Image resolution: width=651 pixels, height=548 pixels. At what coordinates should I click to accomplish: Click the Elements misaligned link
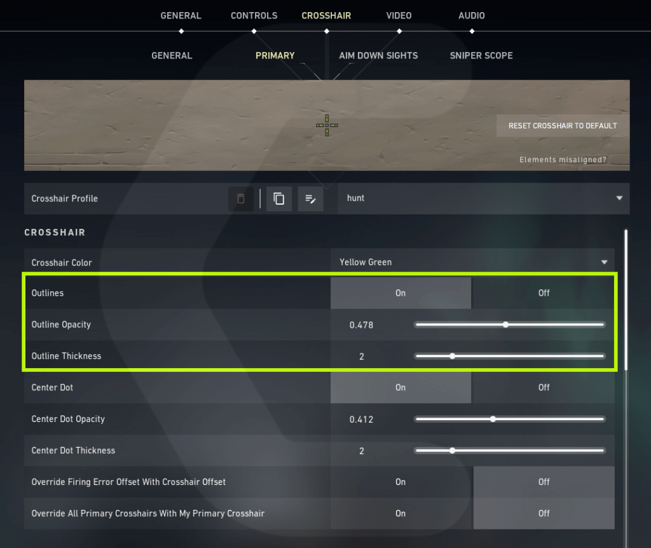pyautogui.click(x=563, y=160)
